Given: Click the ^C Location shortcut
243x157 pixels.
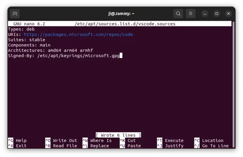Looking at the screenshot, I should tap(209, 140).
